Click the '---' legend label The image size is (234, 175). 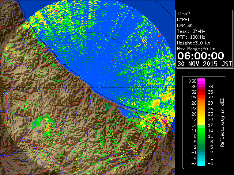pos(209,81)
